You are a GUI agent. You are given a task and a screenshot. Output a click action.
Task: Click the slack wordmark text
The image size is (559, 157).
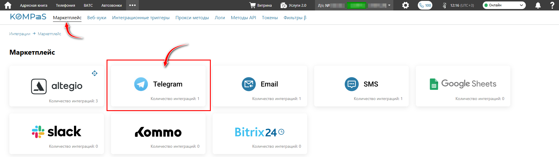tap(64, 131)
